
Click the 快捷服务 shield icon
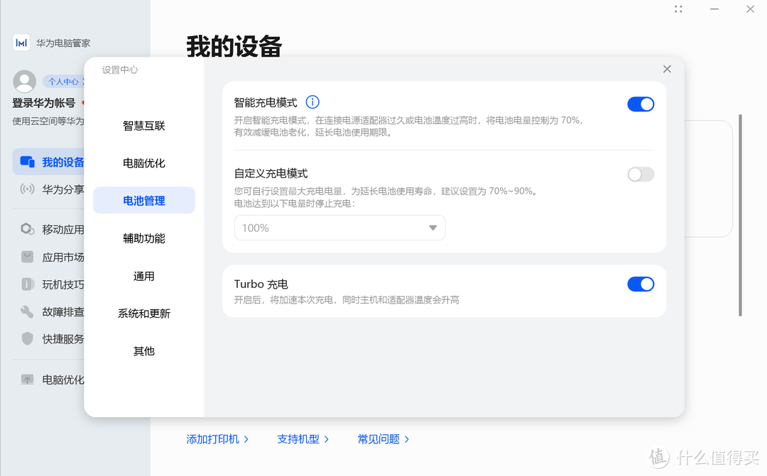tap(28, 338)
